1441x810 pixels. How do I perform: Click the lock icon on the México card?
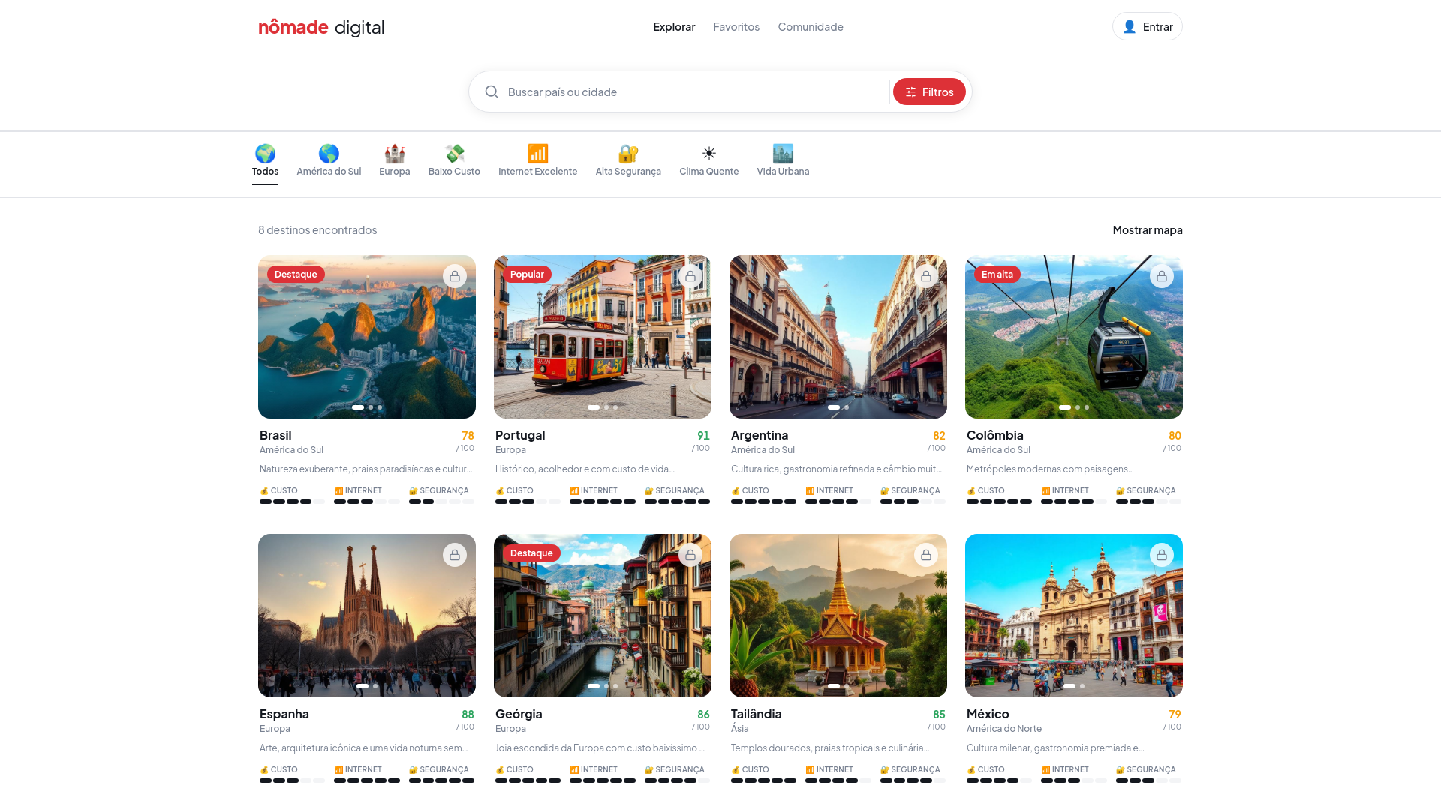click(1162, 555)
